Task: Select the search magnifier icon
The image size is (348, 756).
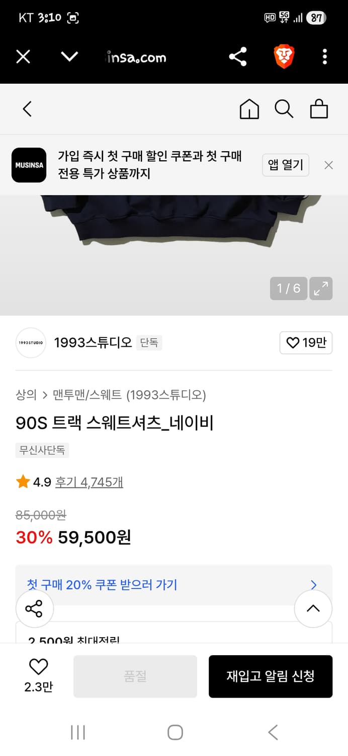Action: 284,109
